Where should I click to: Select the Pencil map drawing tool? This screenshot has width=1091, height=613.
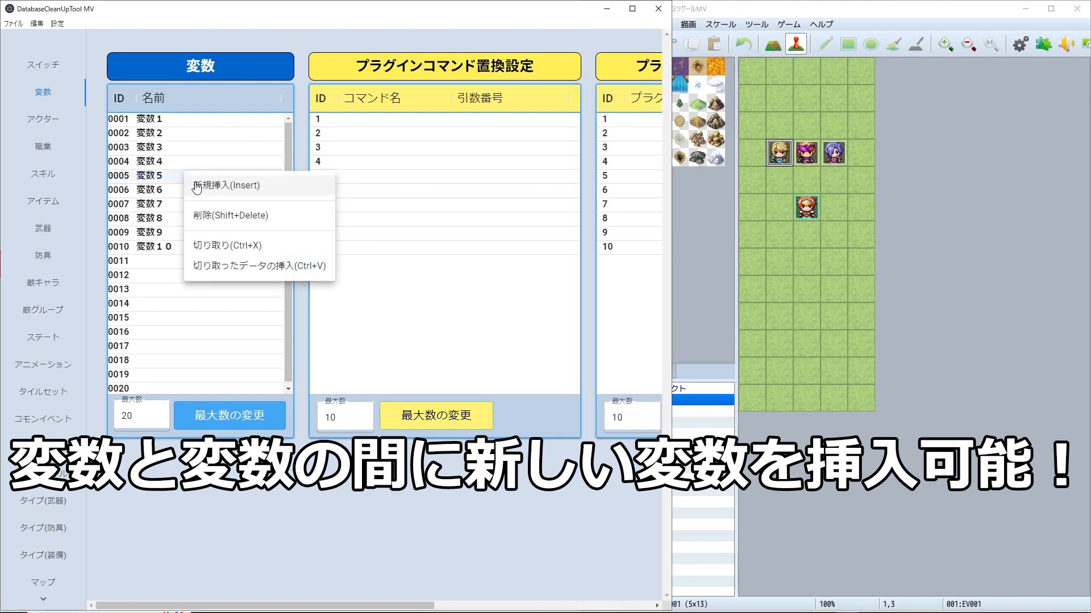[825, 44]
